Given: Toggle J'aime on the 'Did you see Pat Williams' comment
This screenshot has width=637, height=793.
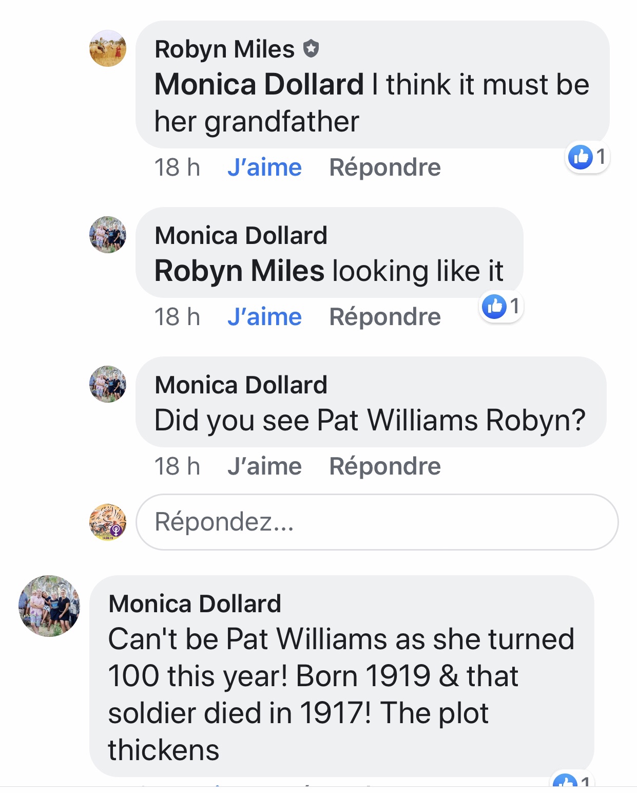Looking at the screenshot, I should tap(264, 466).
